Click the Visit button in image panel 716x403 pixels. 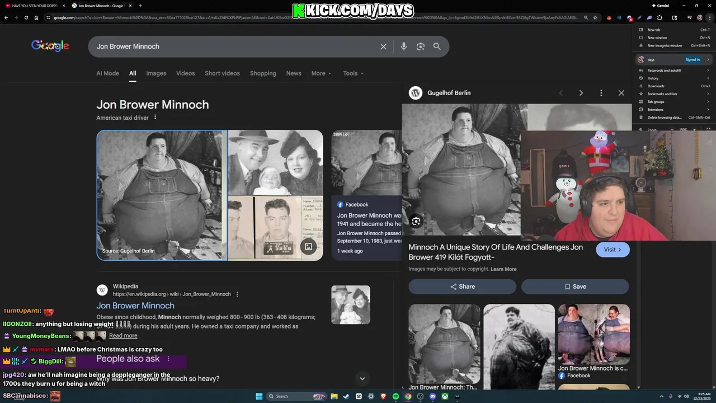click(613, 250)
